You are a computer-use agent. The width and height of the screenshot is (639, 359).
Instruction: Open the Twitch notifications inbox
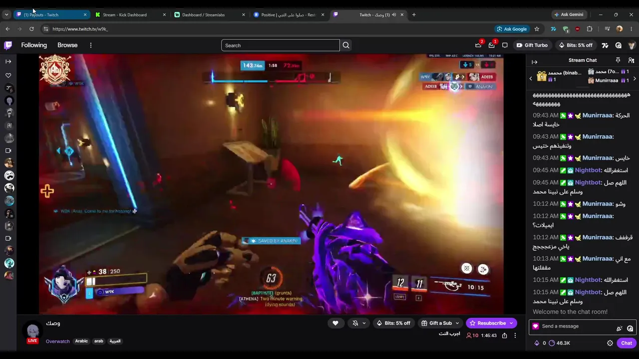click(492, 45)
